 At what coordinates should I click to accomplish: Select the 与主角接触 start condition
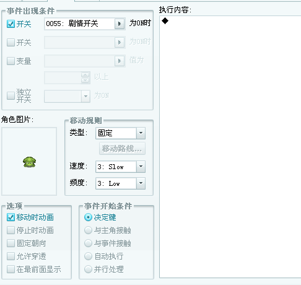88,230
